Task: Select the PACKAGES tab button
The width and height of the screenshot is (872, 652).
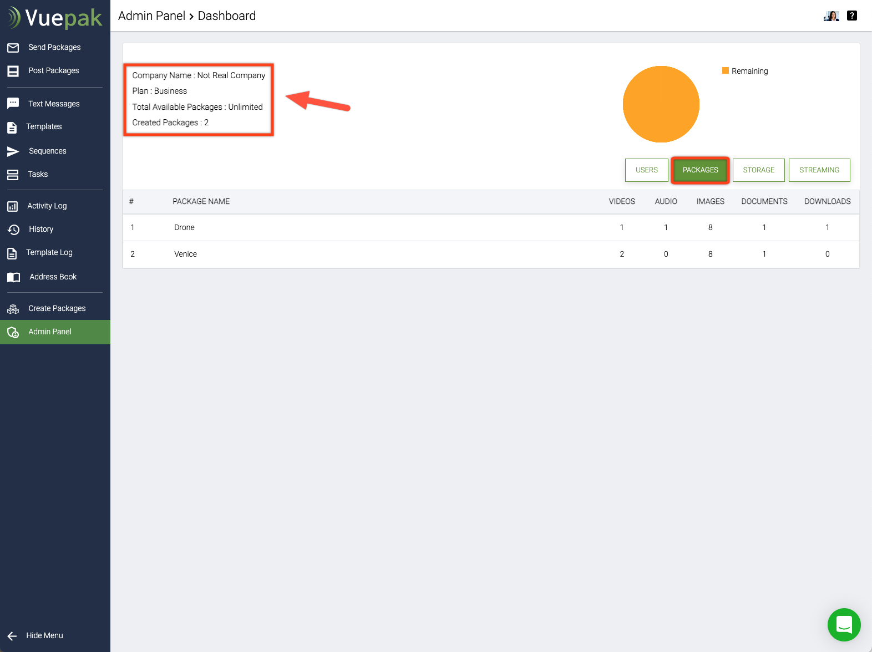Action: coord(700,170)
